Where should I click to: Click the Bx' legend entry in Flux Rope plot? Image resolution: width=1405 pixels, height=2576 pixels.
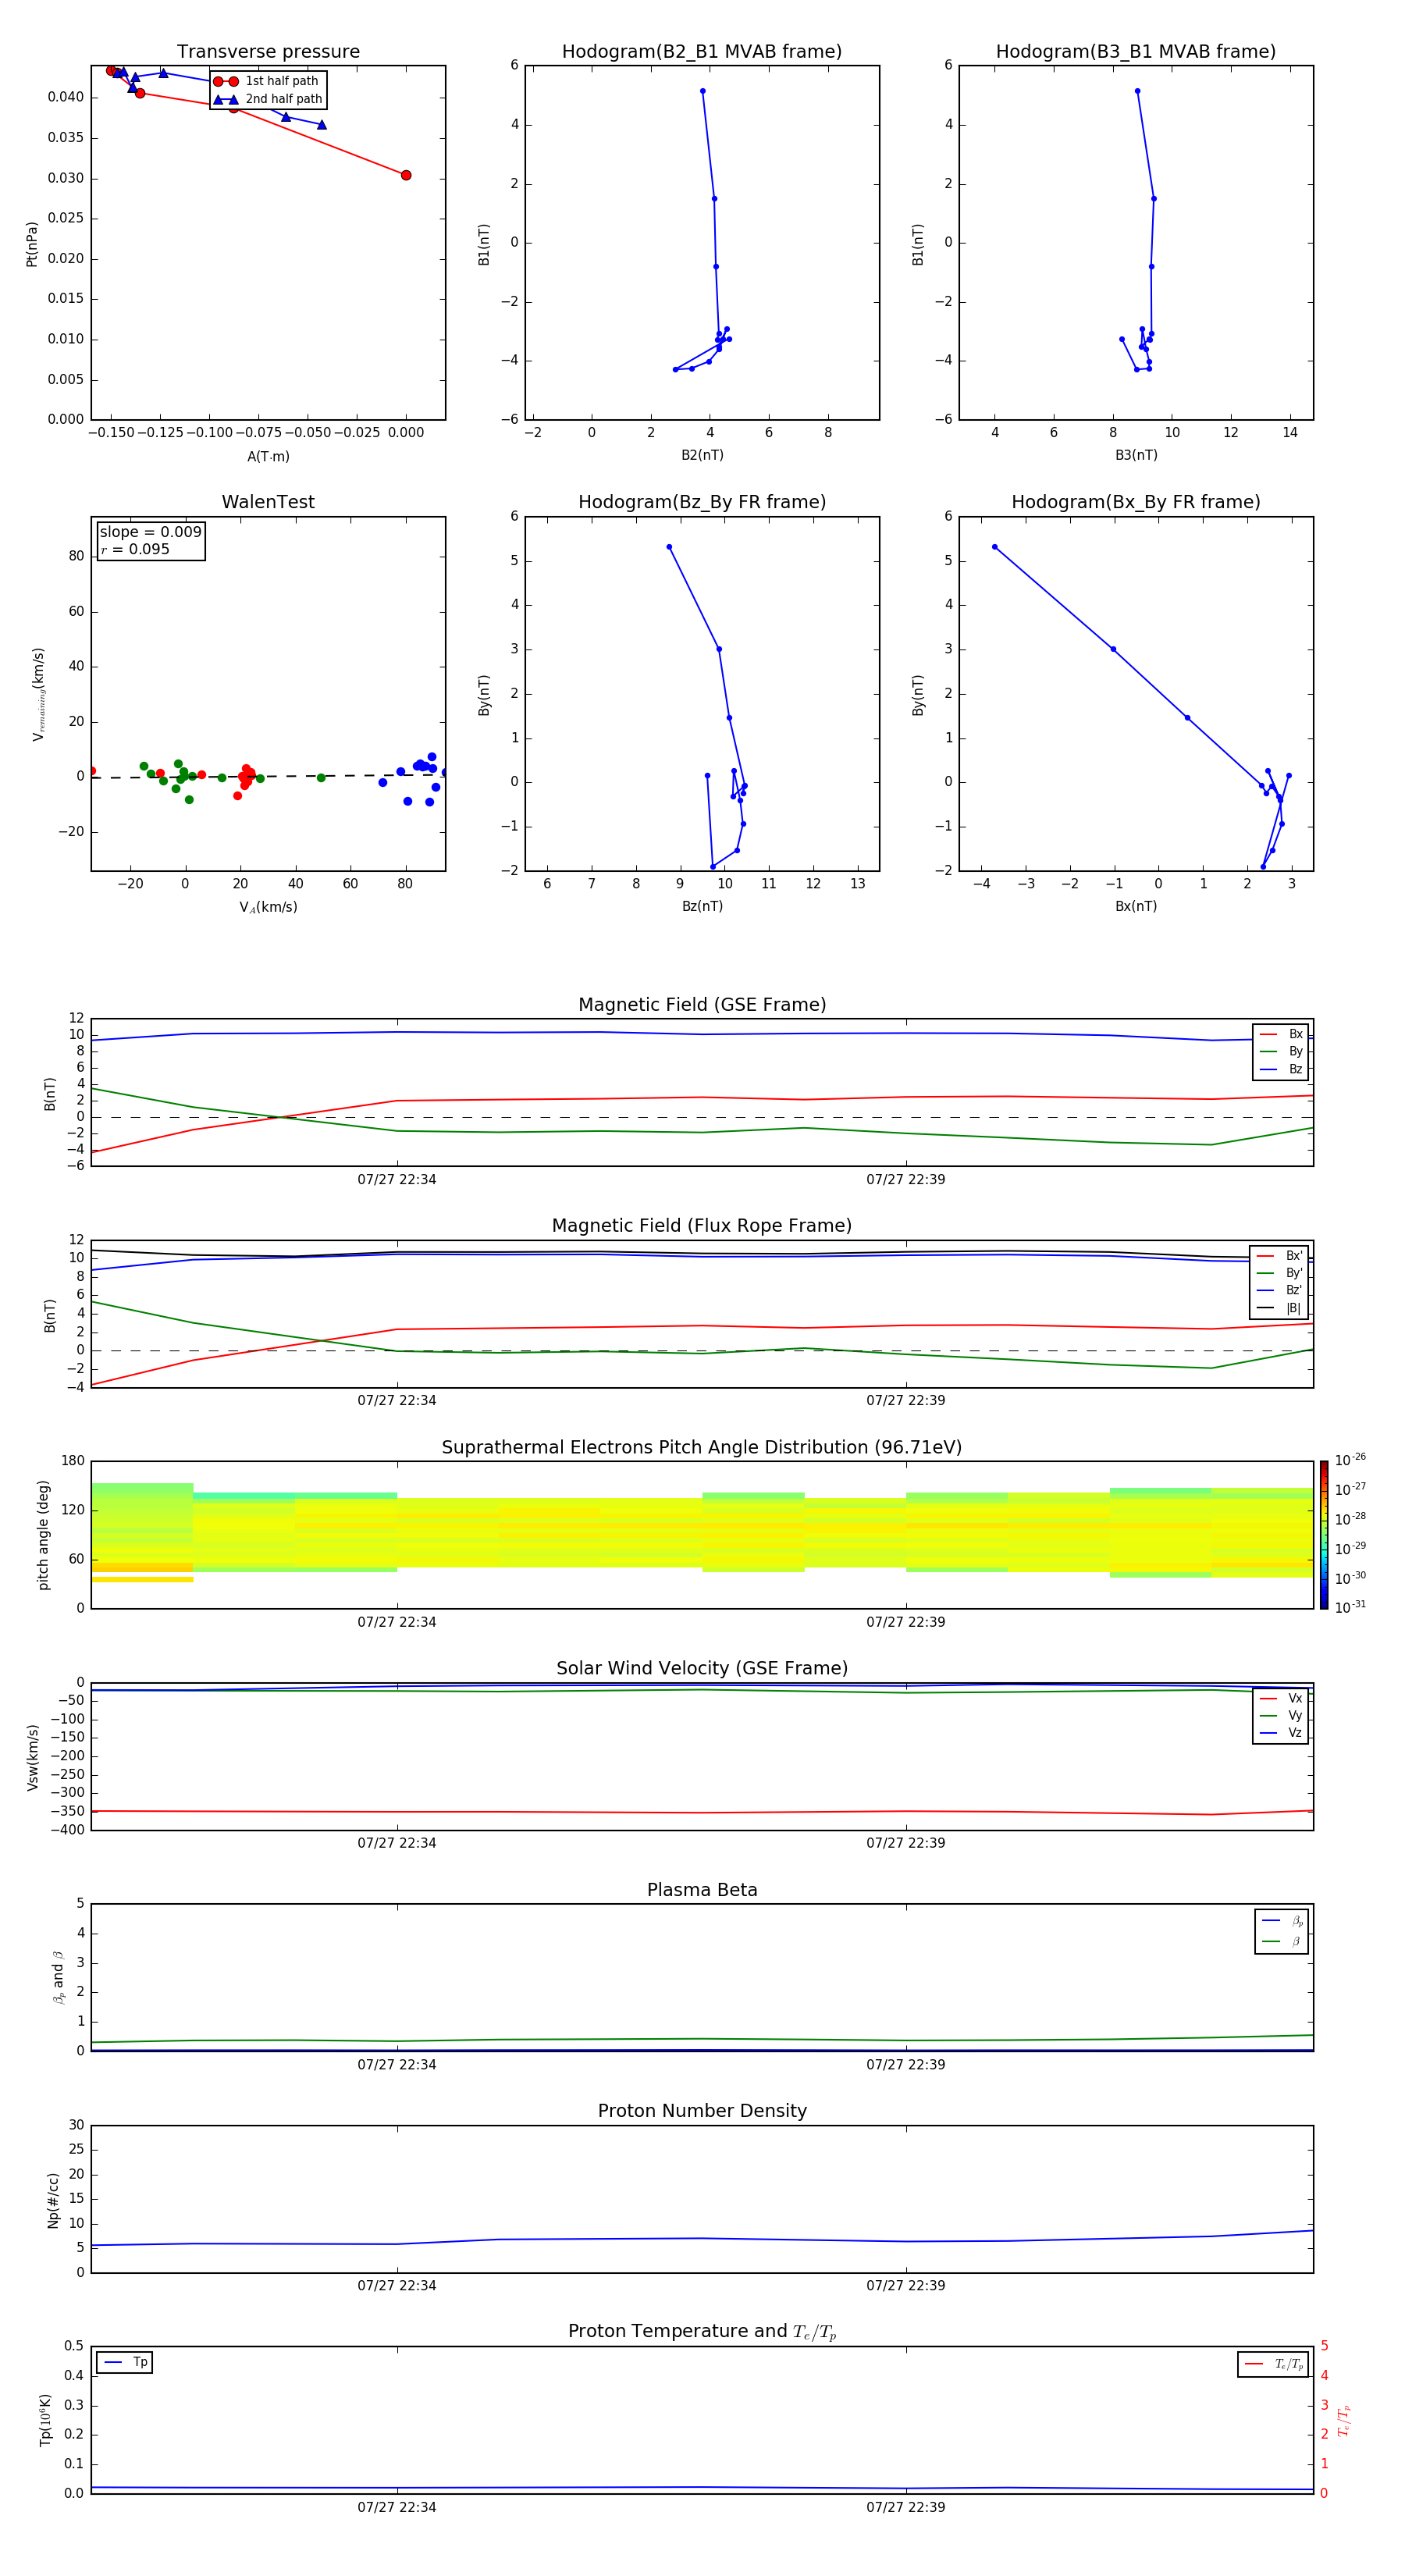[1279, 1256]
